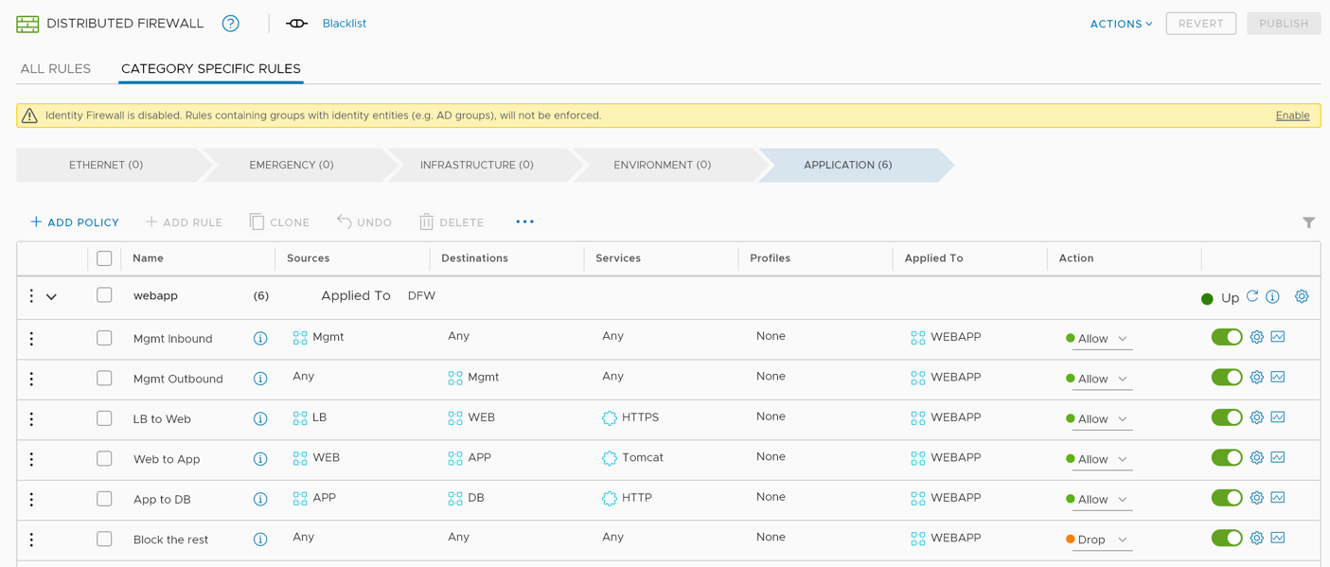View info for the Mgmt Inbound rule
Viewport: 1330px width, 567px height.
pyautogui.click(x=260, y=339)
